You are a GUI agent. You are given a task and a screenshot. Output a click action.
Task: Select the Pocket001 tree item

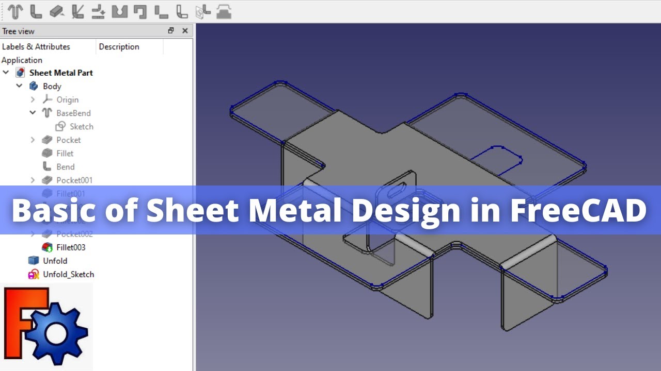(75, 180)
